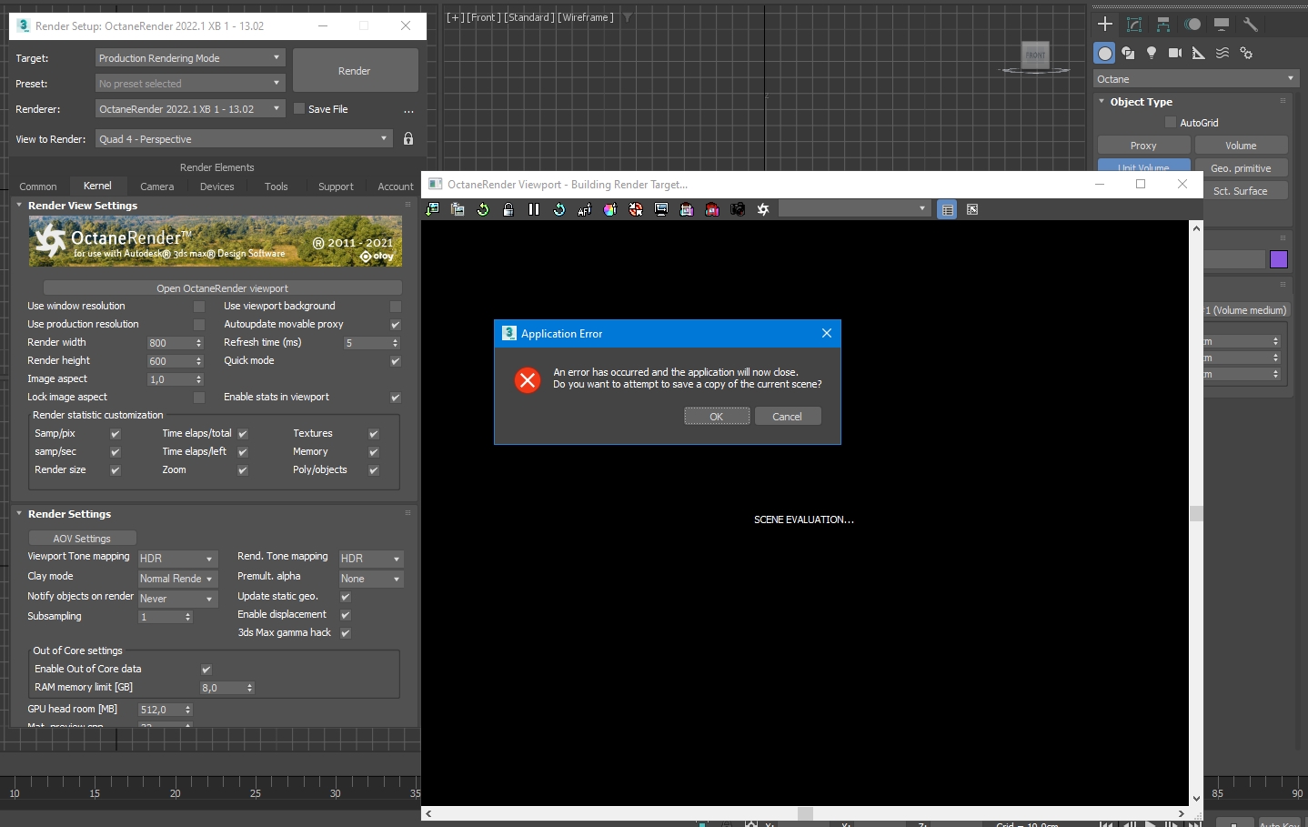Enable Use production resolution checkbox
Image resolution: width=1308 pixels, height=827 pixels.
(199, 325)
